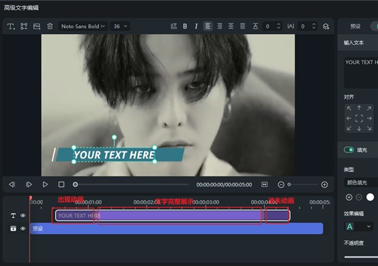
Task: Click the previous frame button
Action: coord(12,184)
